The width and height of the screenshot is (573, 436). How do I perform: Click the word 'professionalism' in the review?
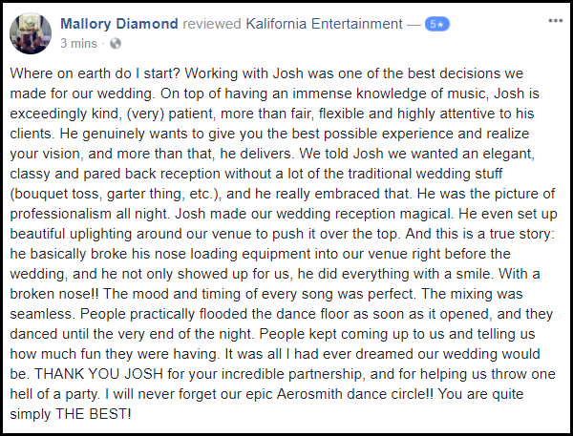point(60,214)
